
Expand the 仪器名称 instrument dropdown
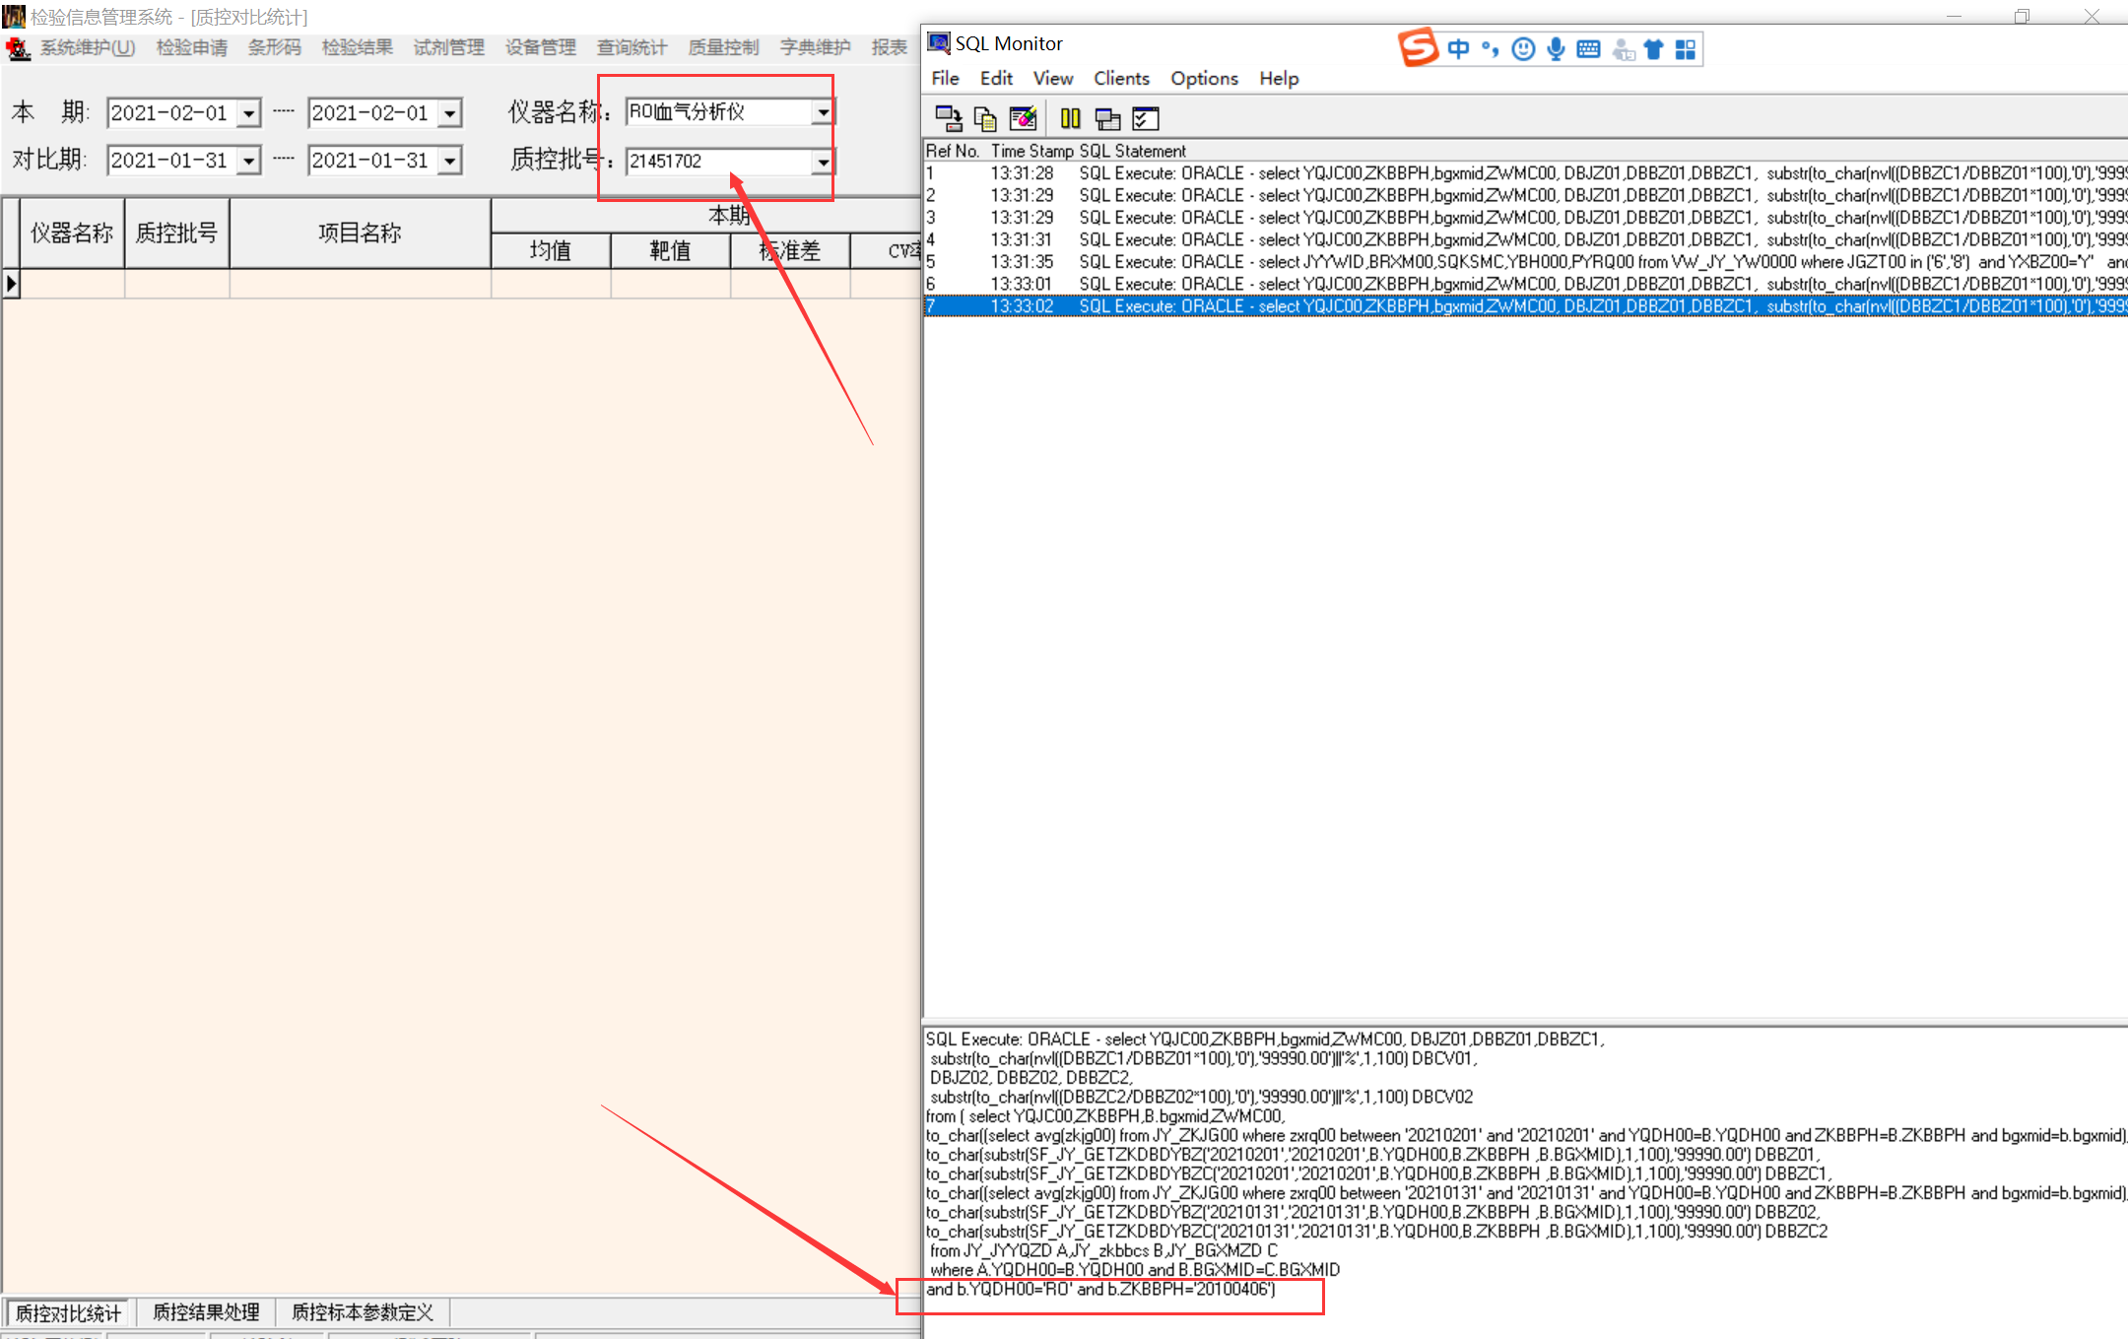click(823, 112)
